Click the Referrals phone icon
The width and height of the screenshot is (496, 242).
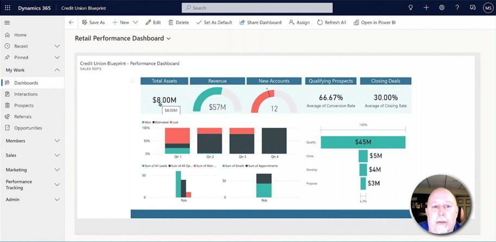tap(7, 116)
